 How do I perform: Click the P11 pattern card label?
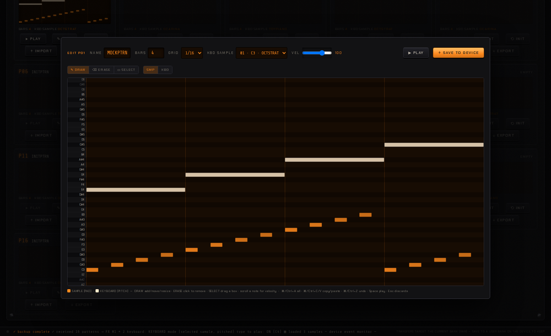tap(23, 156)
